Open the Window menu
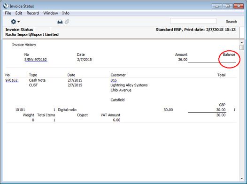The height and width of the screenshot is (184, 247). 51,13
